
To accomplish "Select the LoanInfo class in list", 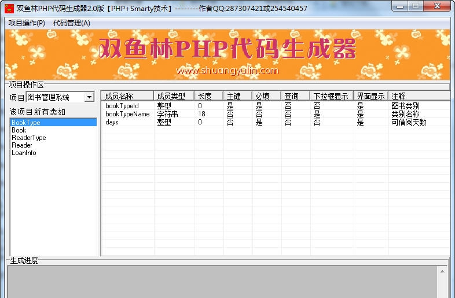I will [53, 153].
